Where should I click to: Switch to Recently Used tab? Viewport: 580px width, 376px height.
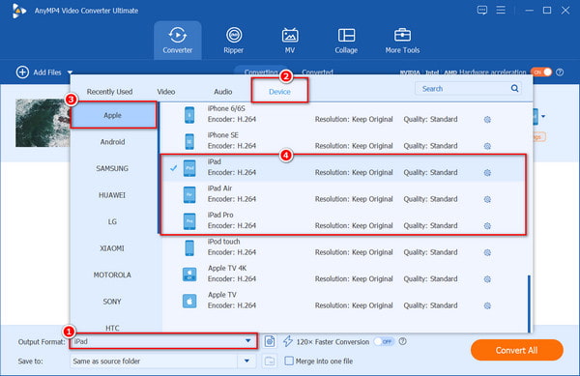point(109,92)
